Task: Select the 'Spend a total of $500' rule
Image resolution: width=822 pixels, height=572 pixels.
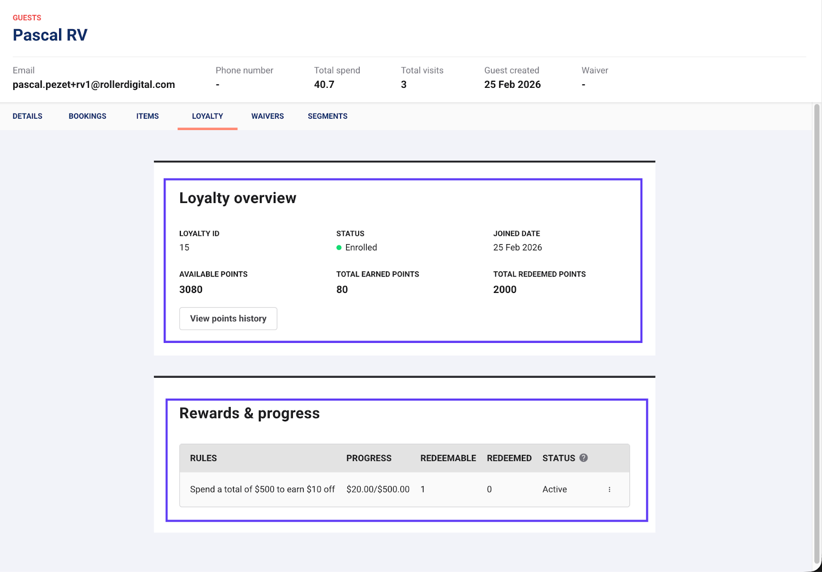Action: pos(262,489)
